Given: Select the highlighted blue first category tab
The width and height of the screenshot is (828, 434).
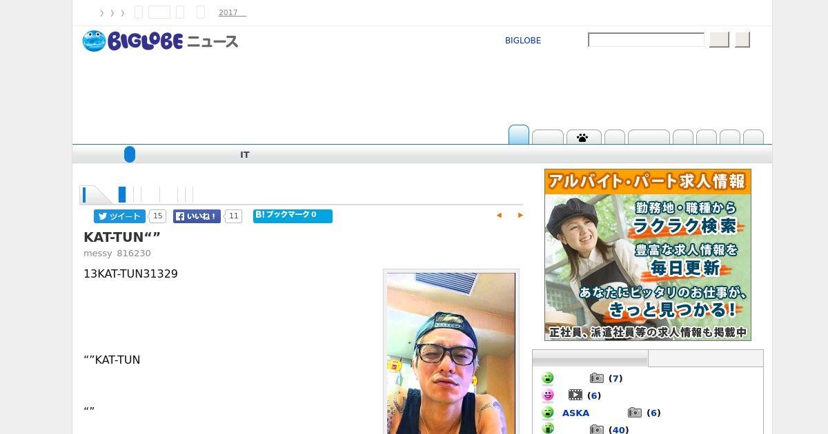Looking at the screenshot, I should click(519, 135).
